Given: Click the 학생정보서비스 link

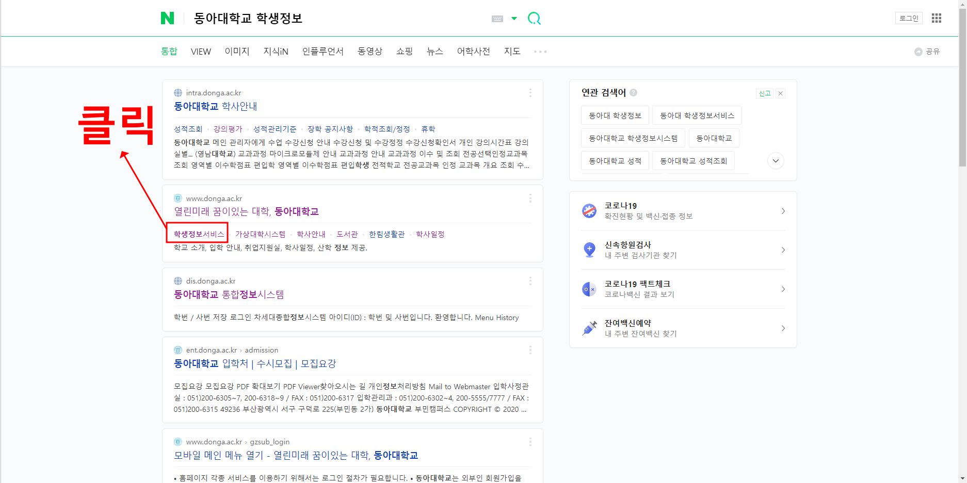Looking at the screenshot, I should click(199, 234).
